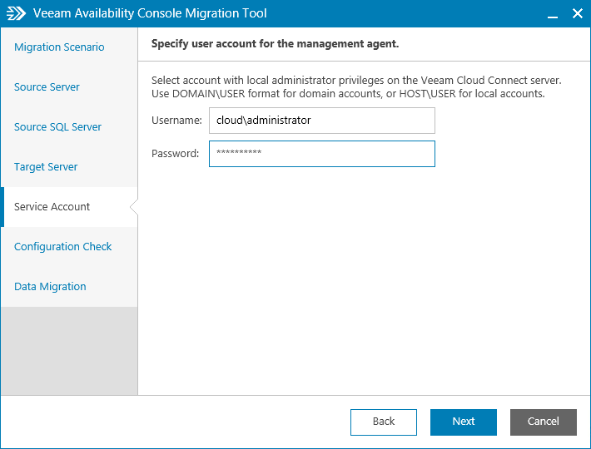Focus the Username input field

pos(321,121)
